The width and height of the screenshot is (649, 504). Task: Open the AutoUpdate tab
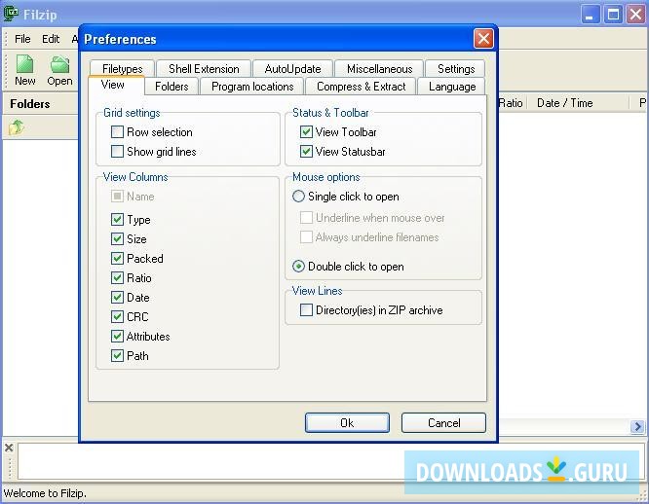[292, 68]
